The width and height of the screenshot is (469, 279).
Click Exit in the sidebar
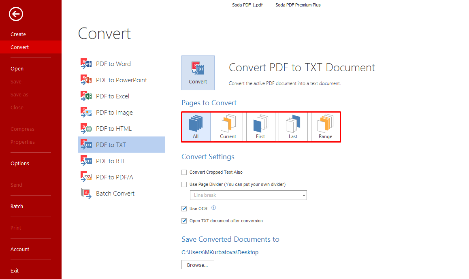tap(14, 270)
